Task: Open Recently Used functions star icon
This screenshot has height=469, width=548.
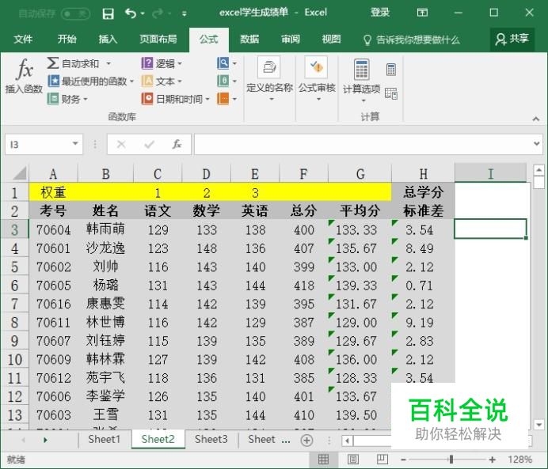Action: 54,81
